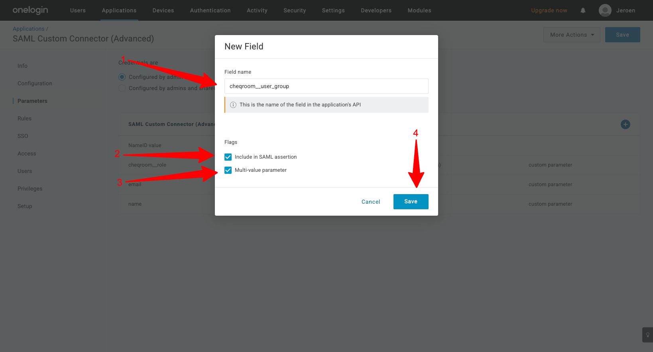Click the info icon in field hint

(233, 105)
